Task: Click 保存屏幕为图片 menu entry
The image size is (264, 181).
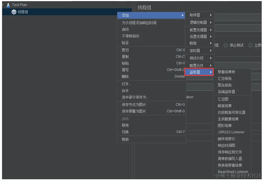Action: (151, 111)
